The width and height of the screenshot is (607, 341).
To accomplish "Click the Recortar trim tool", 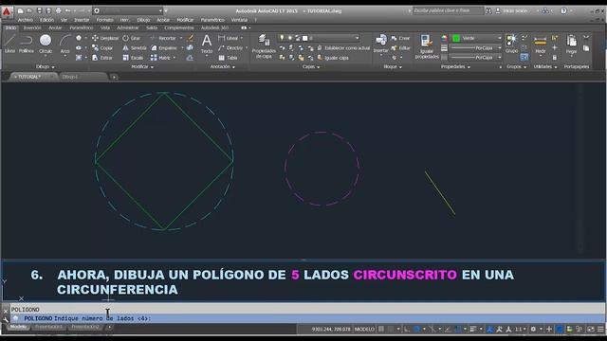I will point(163,38).
